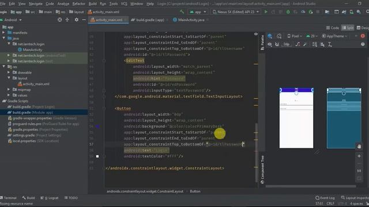
Task: Open the API 29 version dropdown
Action: pos(312,36)
